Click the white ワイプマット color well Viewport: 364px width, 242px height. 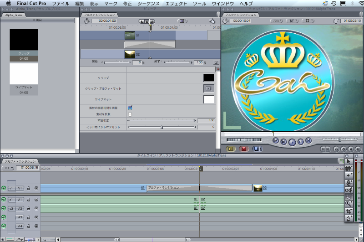tap(209, 99)
